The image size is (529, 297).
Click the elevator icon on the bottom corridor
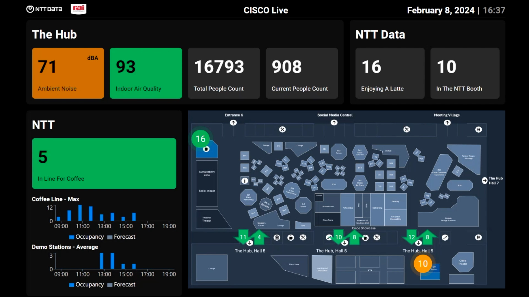(x=277, y=238)
